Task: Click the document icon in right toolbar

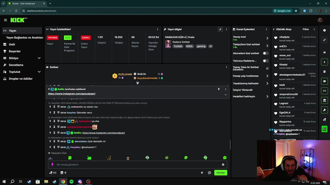Action: [x=325, y=71]
